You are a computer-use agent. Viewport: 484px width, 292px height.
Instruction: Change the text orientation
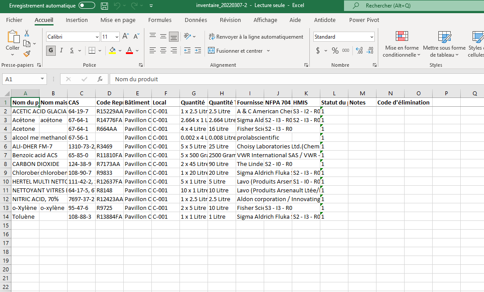[187, 36]
